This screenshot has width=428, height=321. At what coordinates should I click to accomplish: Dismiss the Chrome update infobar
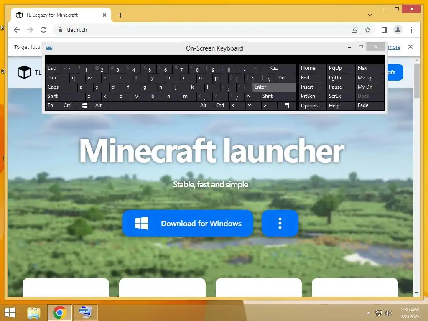coord(410,47)
